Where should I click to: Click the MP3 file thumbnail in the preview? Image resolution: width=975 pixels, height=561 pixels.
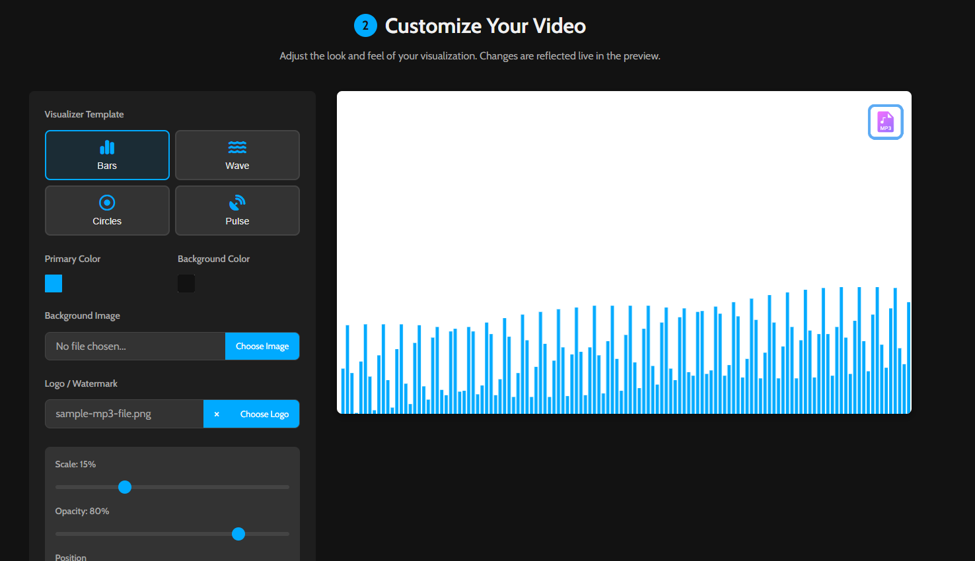coord(885,121)
